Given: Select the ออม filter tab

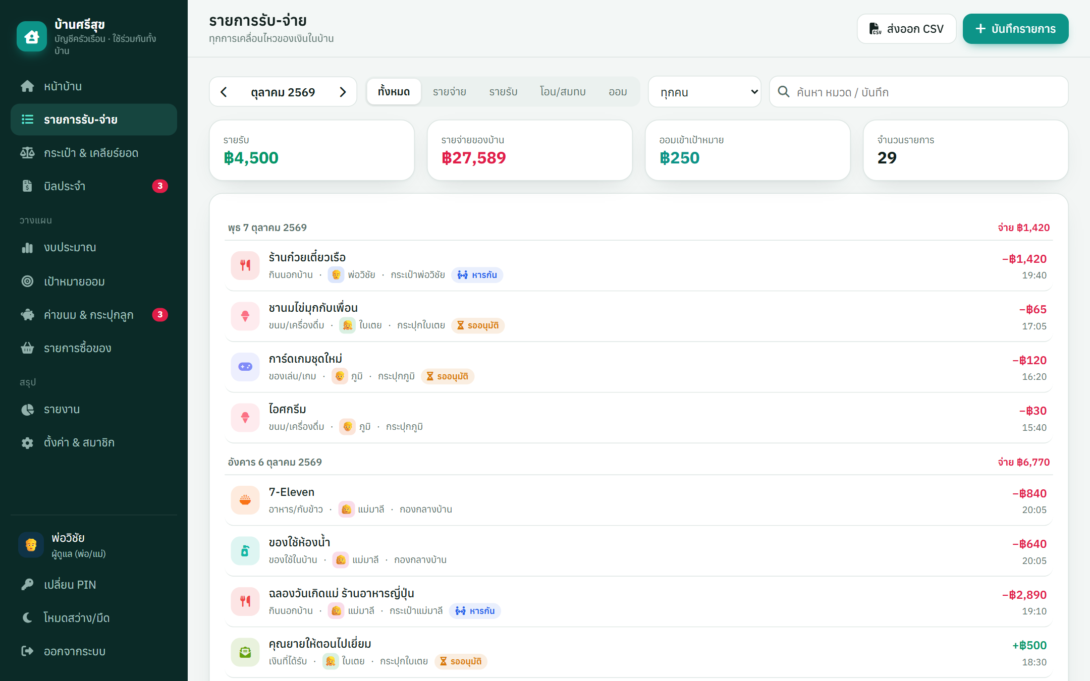Looking at the screenshot, I should 618,92.
